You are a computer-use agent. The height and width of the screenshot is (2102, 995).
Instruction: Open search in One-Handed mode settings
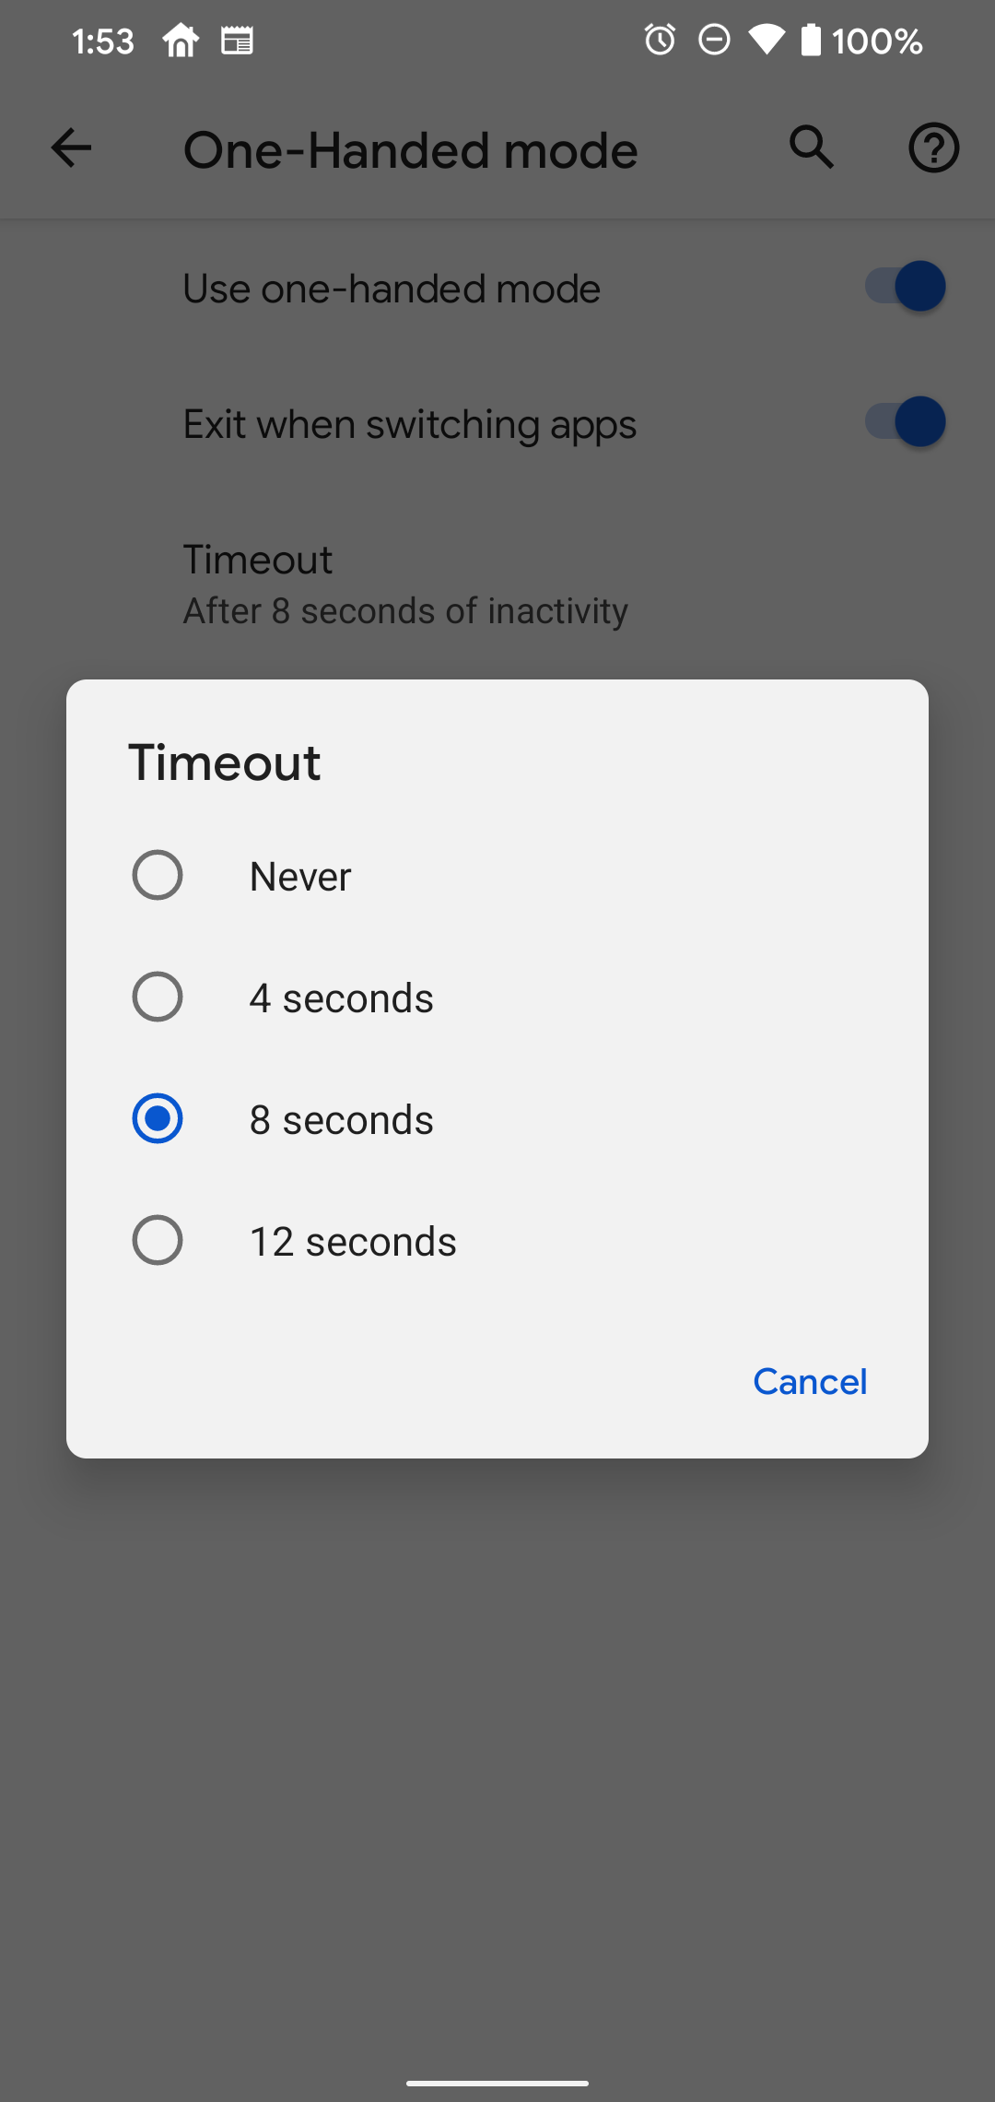(x=810, y=148)
